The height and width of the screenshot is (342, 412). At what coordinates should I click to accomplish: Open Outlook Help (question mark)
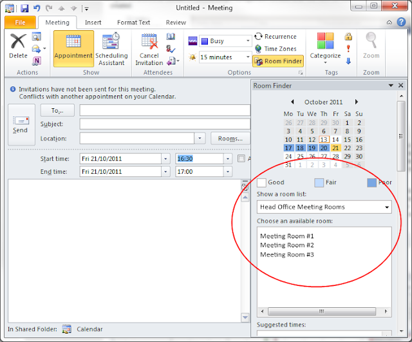pyautogui.click(x=401, y=22)
